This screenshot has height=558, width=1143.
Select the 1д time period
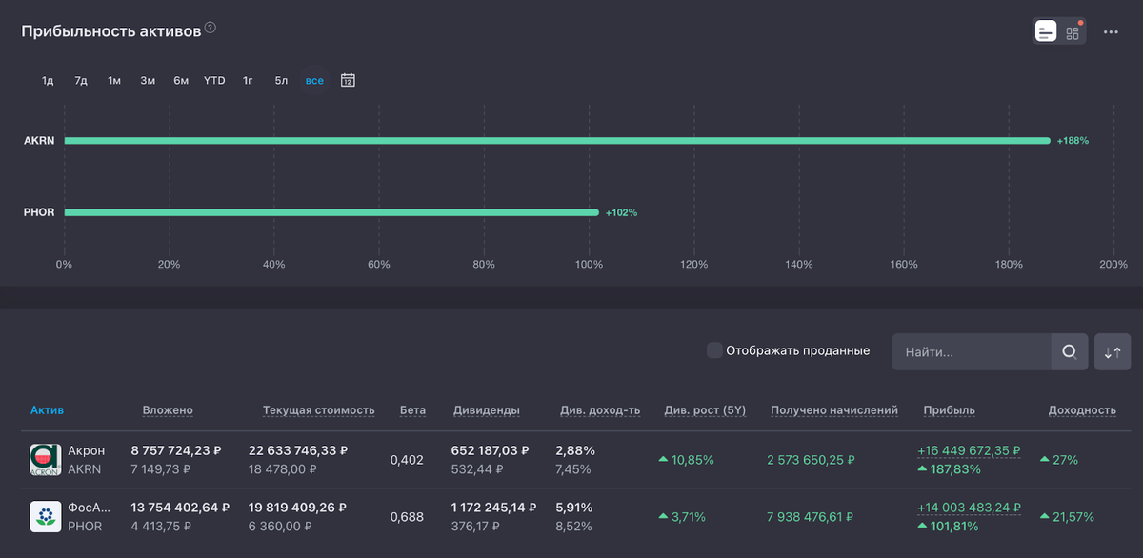tap(48, 81)
